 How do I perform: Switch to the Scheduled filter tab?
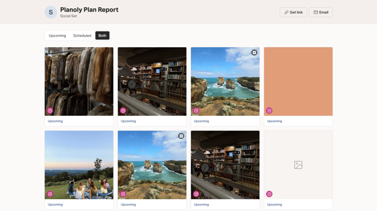82,35
